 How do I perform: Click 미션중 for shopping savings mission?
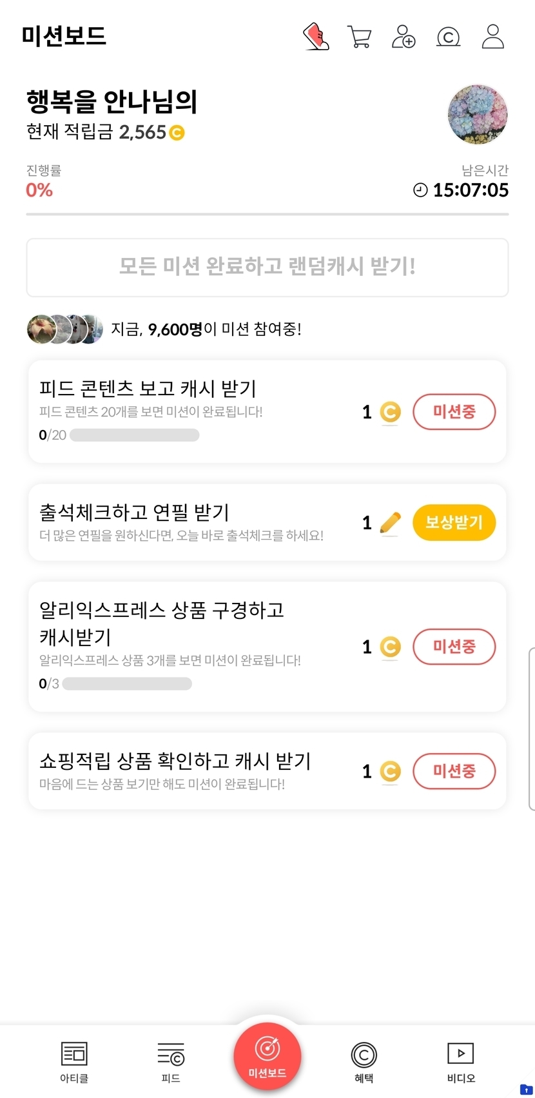coord(454,771)
